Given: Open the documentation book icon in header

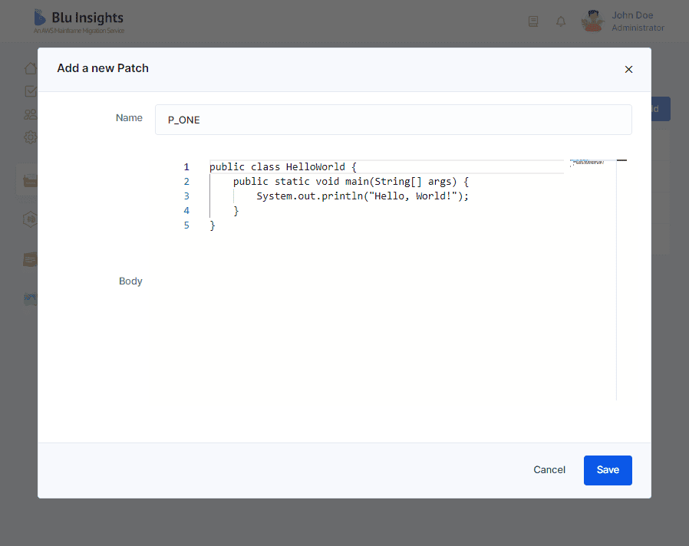Looking at the screenshot, I should [x=533, y=21].
